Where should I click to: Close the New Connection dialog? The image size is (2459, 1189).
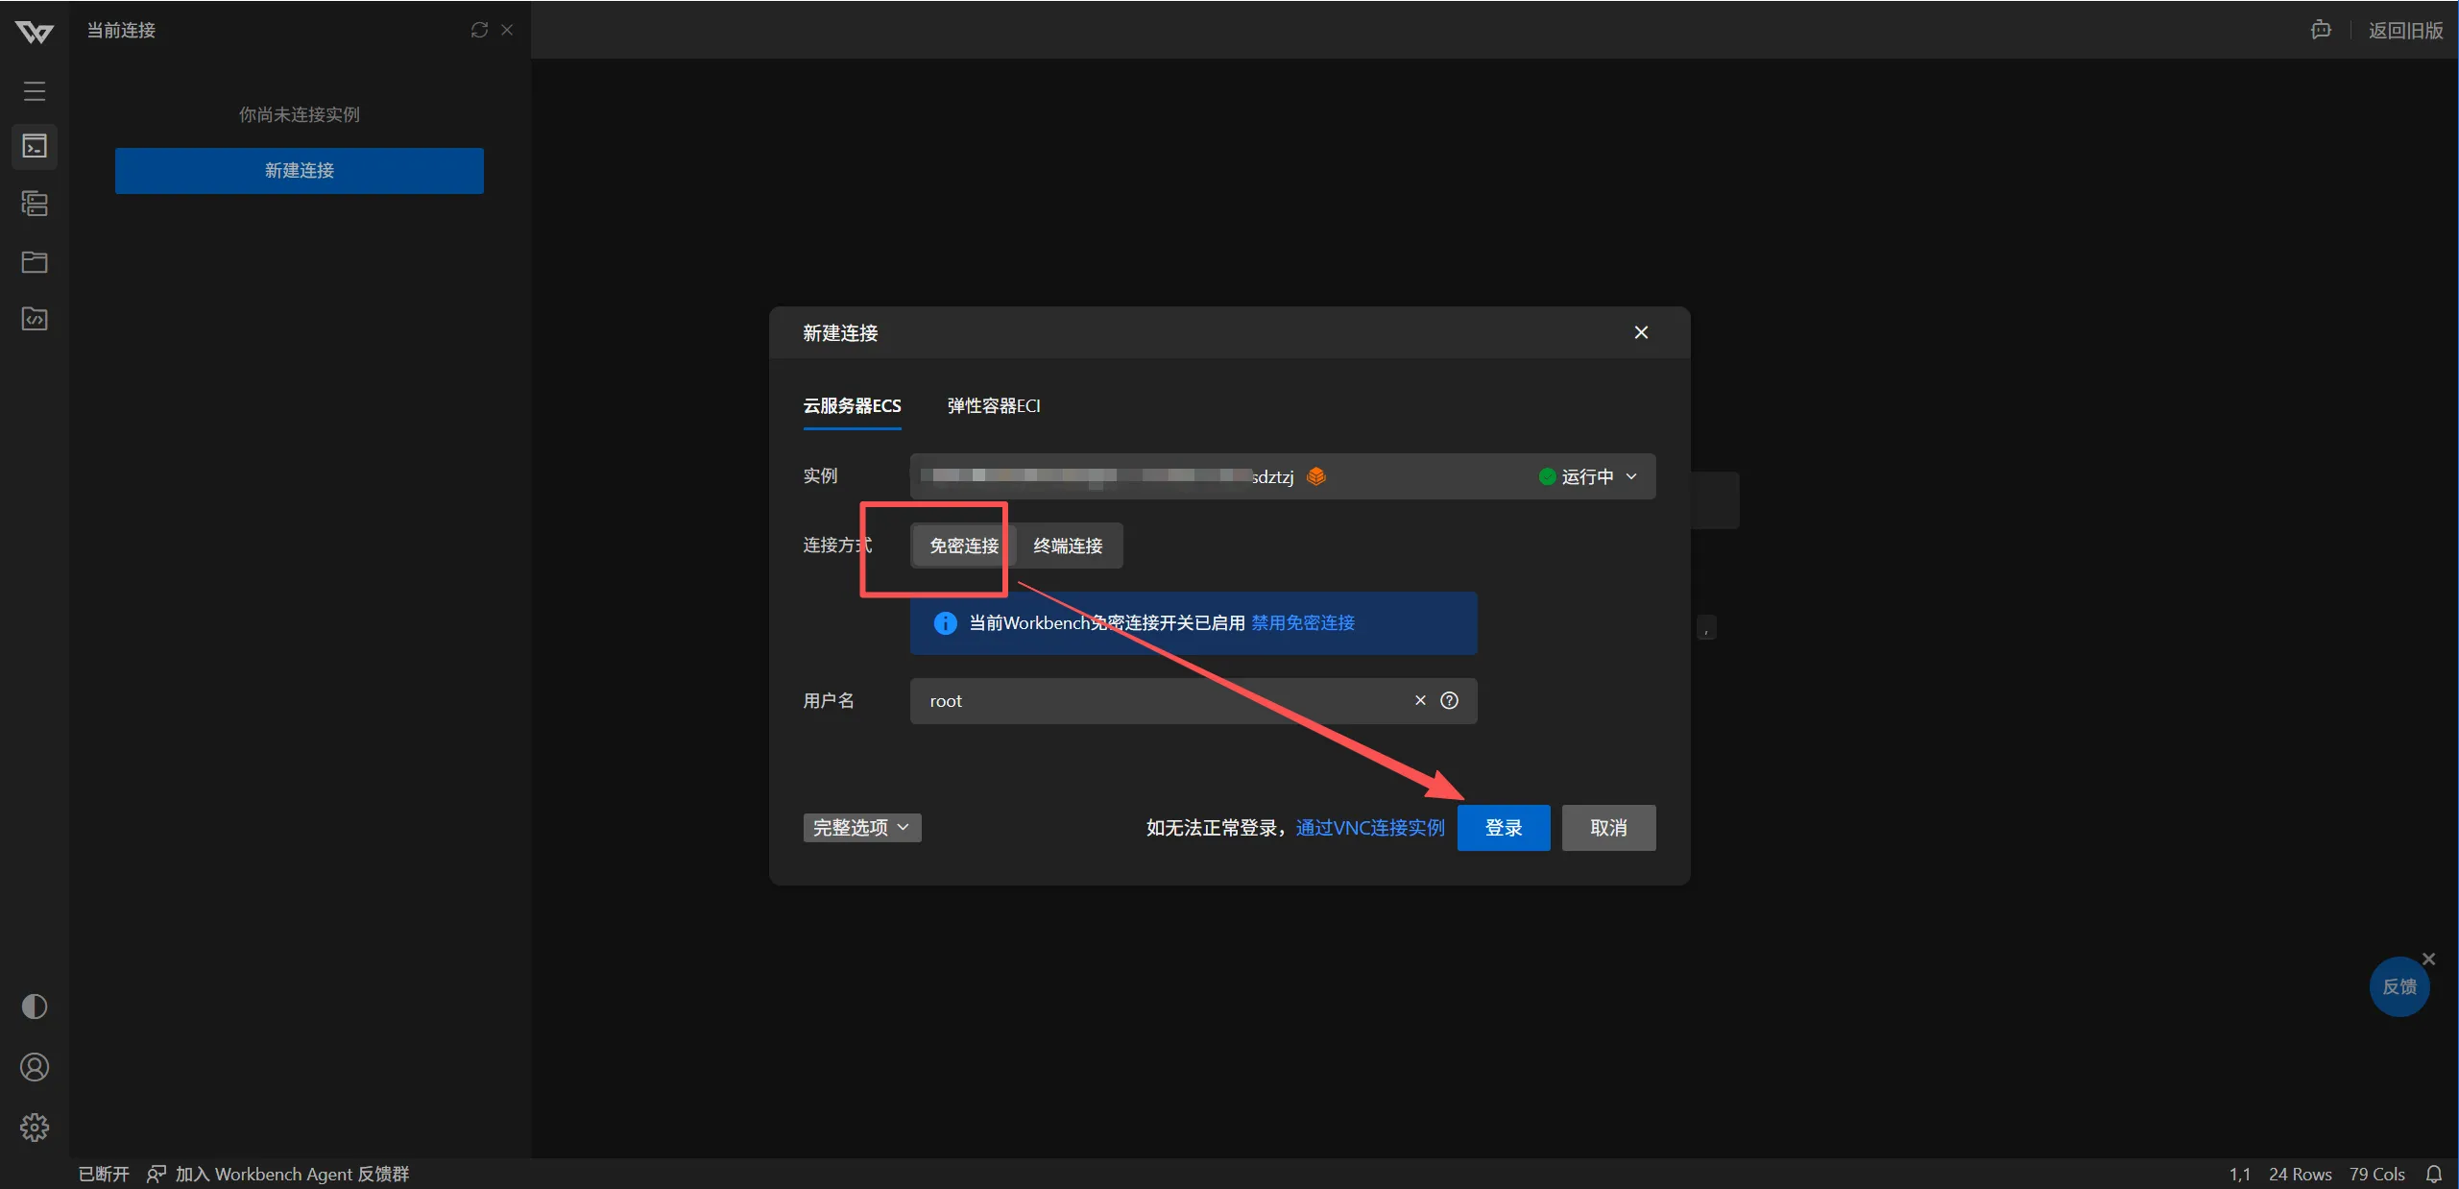coord(1641,332)
